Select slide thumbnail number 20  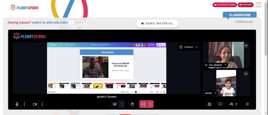[x=155, y=86]
